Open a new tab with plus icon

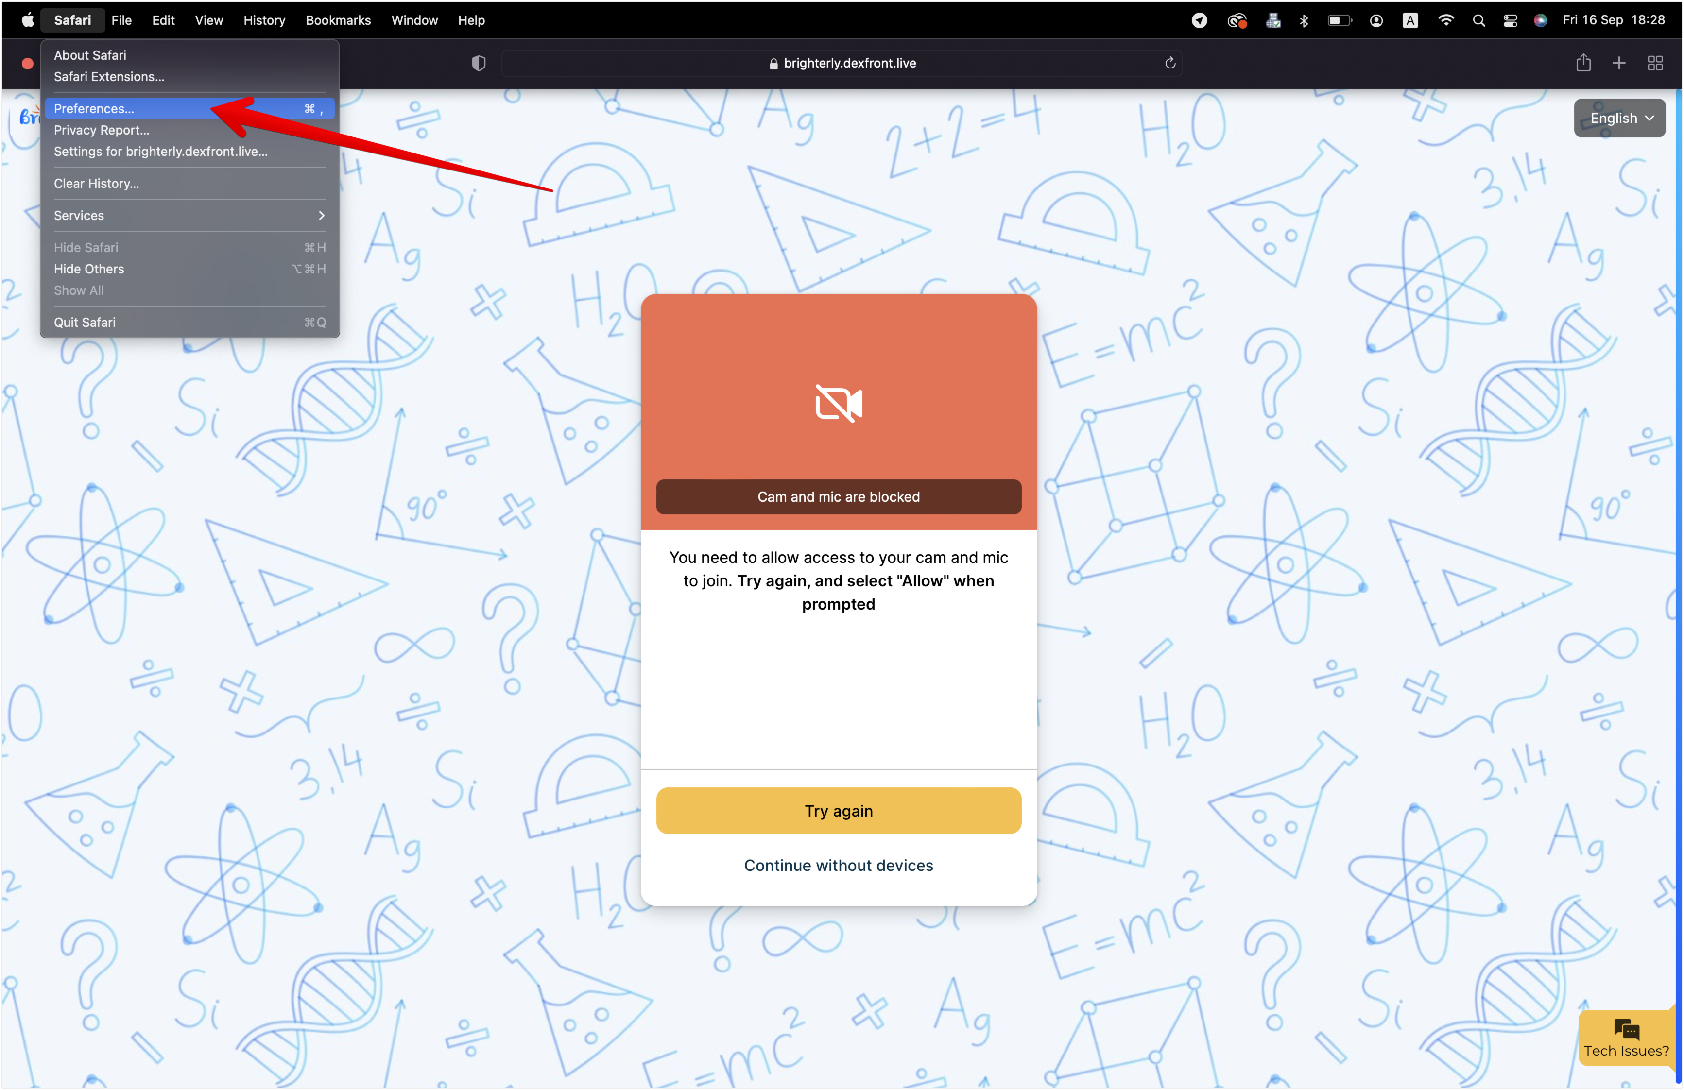point(1619,63)
